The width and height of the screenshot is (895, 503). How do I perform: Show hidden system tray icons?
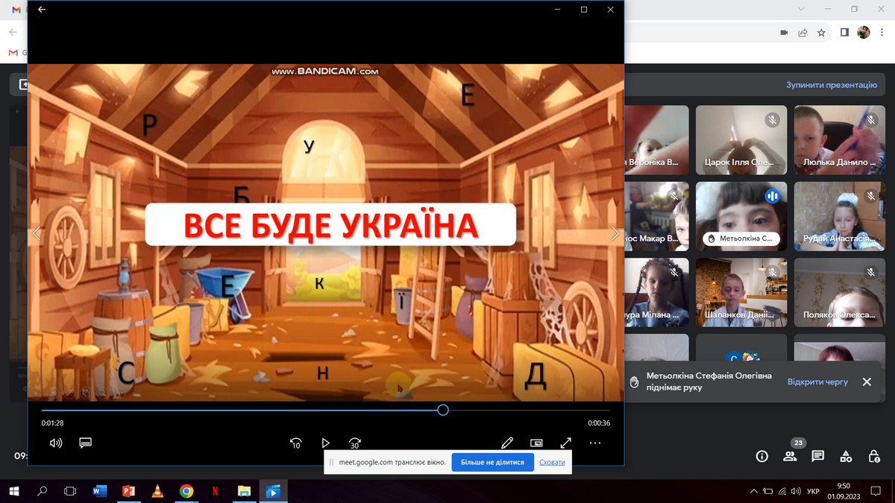[x=756, y=491]
